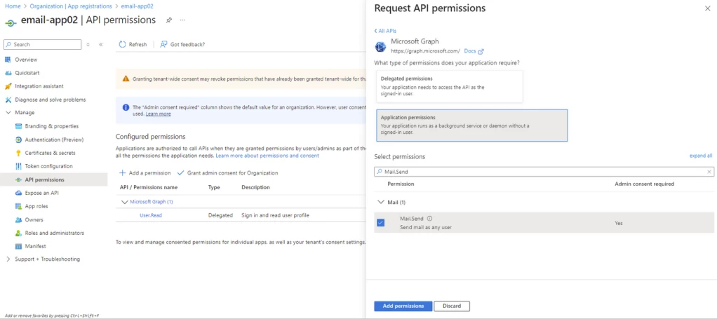Image resolution: width=717 pixels, height=319 pixels.
Task: Click the Mail.Send info icon
Action: click(429, 218)
